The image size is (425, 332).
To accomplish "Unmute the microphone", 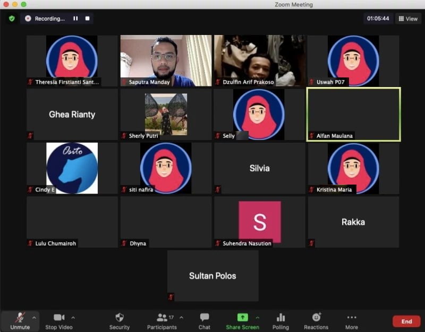I will coord(20,317).
